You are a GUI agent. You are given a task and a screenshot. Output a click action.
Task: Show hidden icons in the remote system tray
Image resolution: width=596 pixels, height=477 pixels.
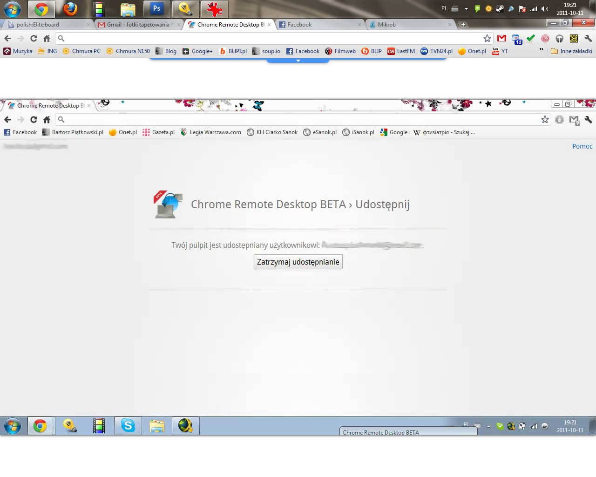(x=488, y=426)
